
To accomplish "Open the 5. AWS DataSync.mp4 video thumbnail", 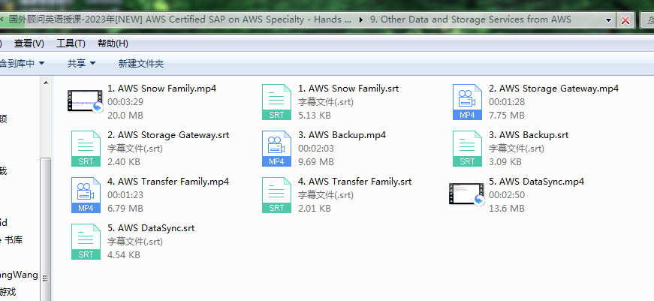I will click(467, 194).
